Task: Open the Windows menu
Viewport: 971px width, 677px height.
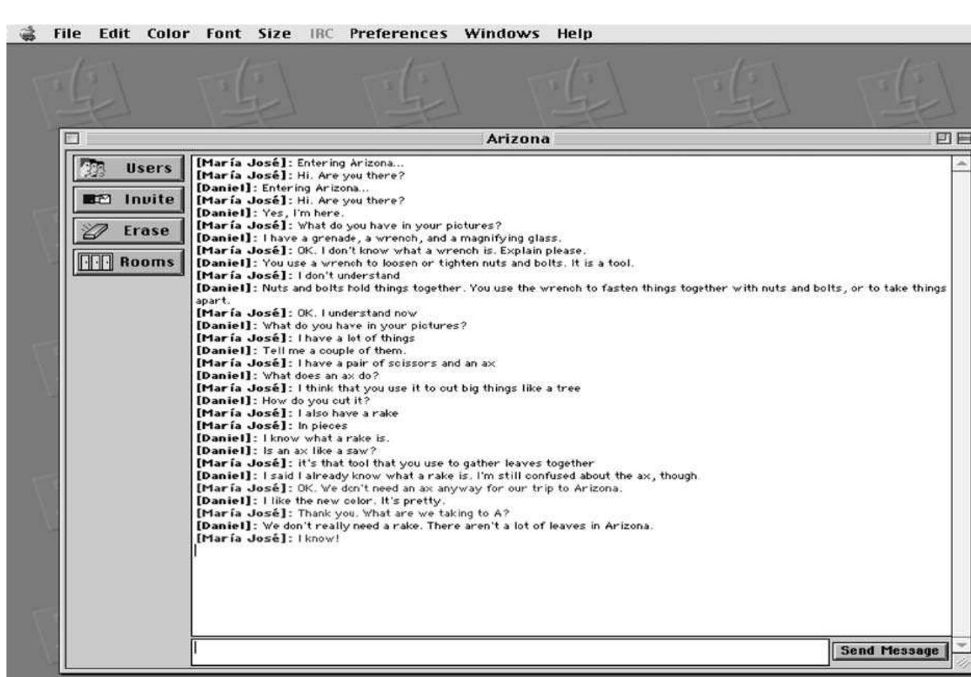Action: [502, 34]
